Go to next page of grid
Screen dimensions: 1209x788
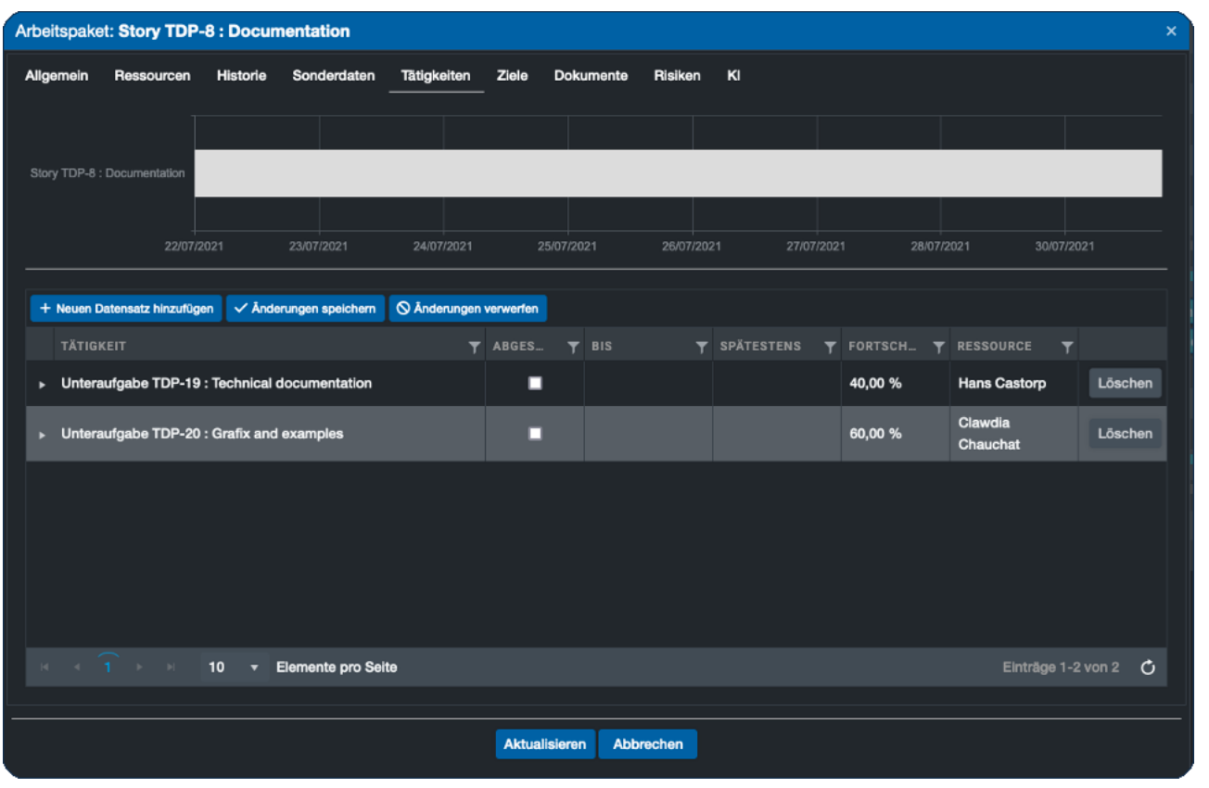point(140,667)
